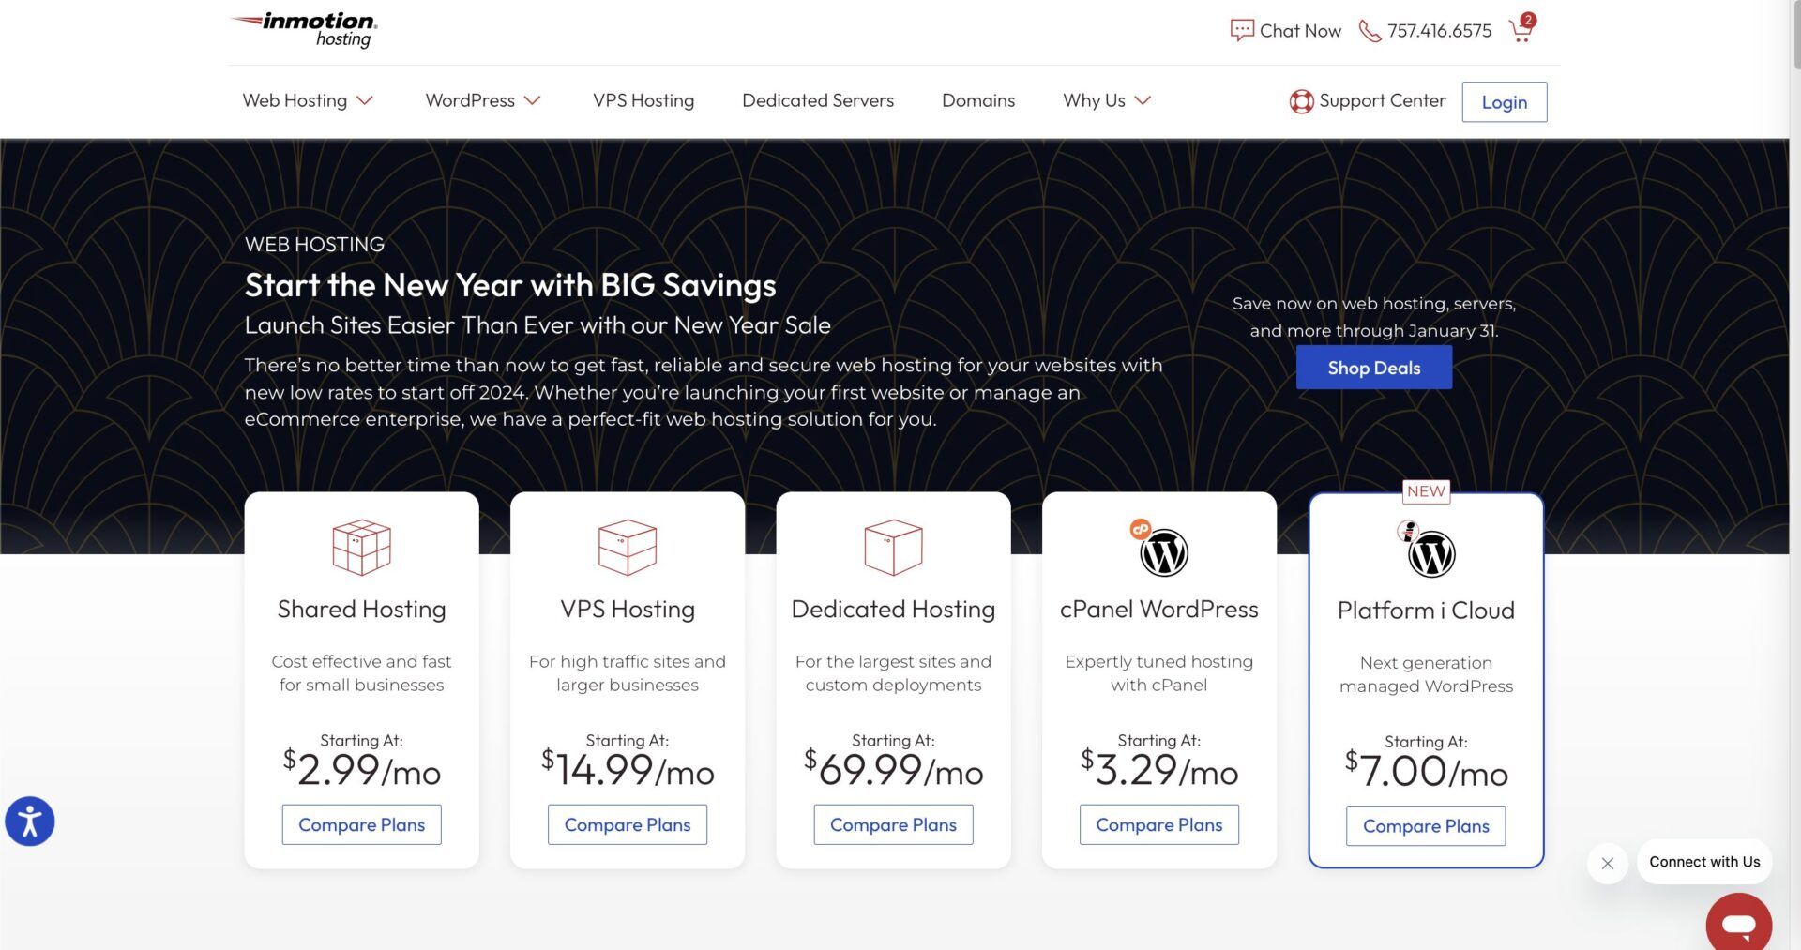
Task: Expand the Web Hosting dropdown chevron
Action: [365, 100]
